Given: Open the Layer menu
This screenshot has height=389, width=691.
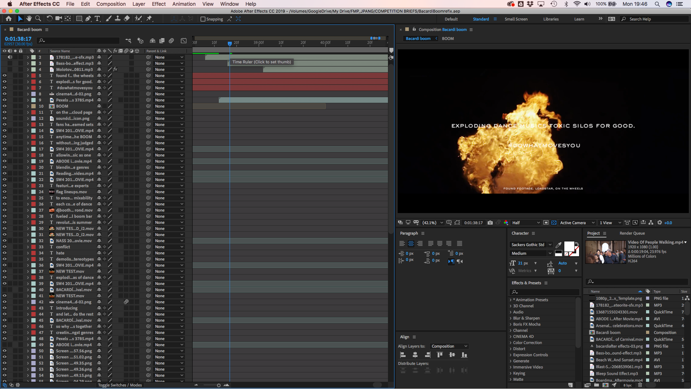Looking at the screenshot, I should (x=139, y=4).
